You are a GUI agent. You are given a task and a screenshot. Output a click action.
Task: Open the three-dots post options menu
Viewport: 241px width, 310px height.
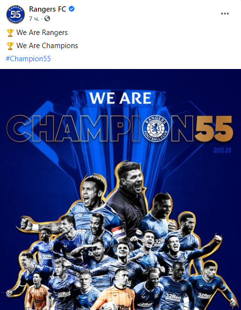click(x=225, y=14)
